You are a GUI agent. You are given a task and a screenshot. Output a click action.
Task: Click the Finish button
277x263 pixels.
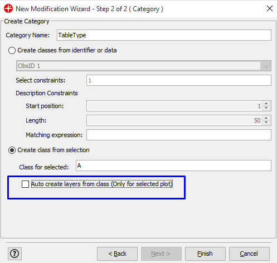(205, 254)
